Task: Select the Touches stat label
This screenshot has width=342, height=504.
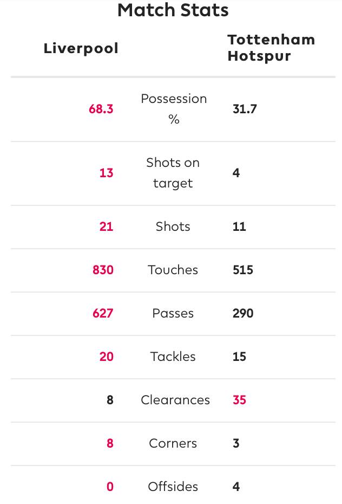Action: [173, 270]
